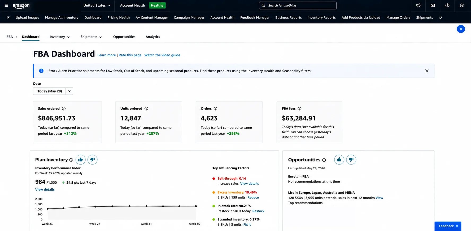The image size is (471, 231).
Task: Open Inventory Reports
Action: click(x=321, y=17)
